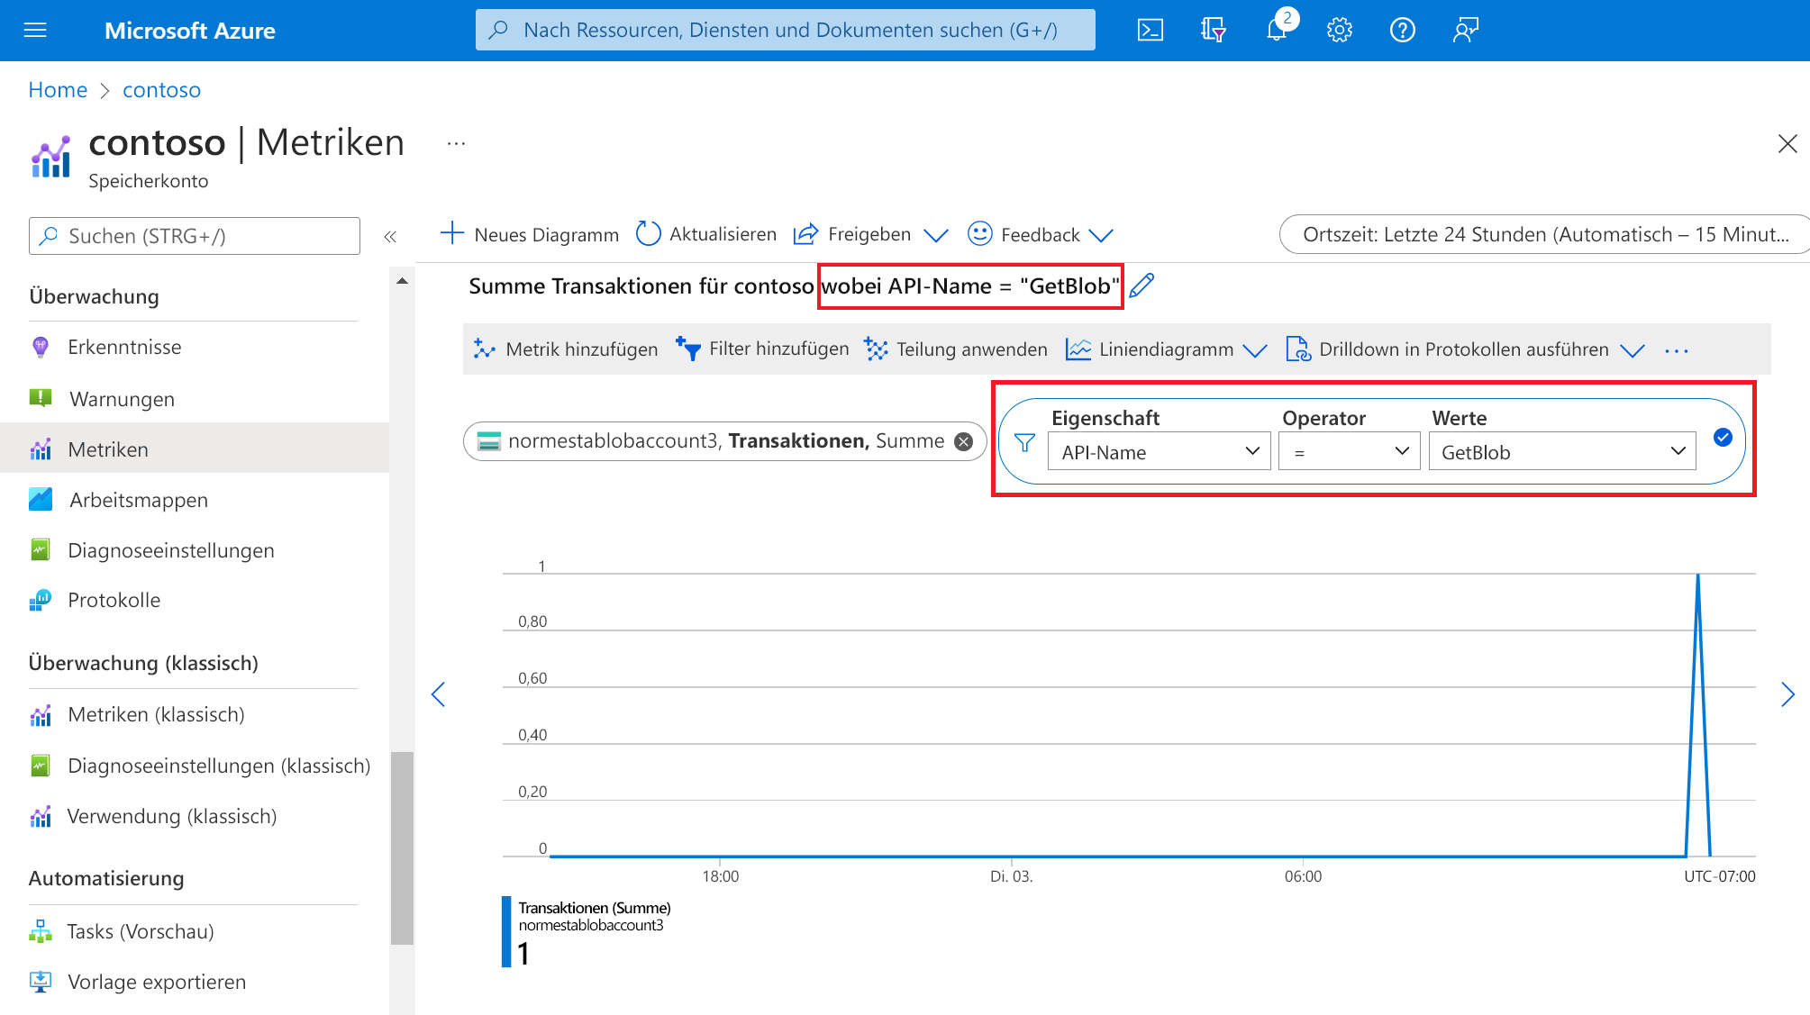
Task: Open the Liniendiagramm chart type dropdown
Action: coord(1167,349)
